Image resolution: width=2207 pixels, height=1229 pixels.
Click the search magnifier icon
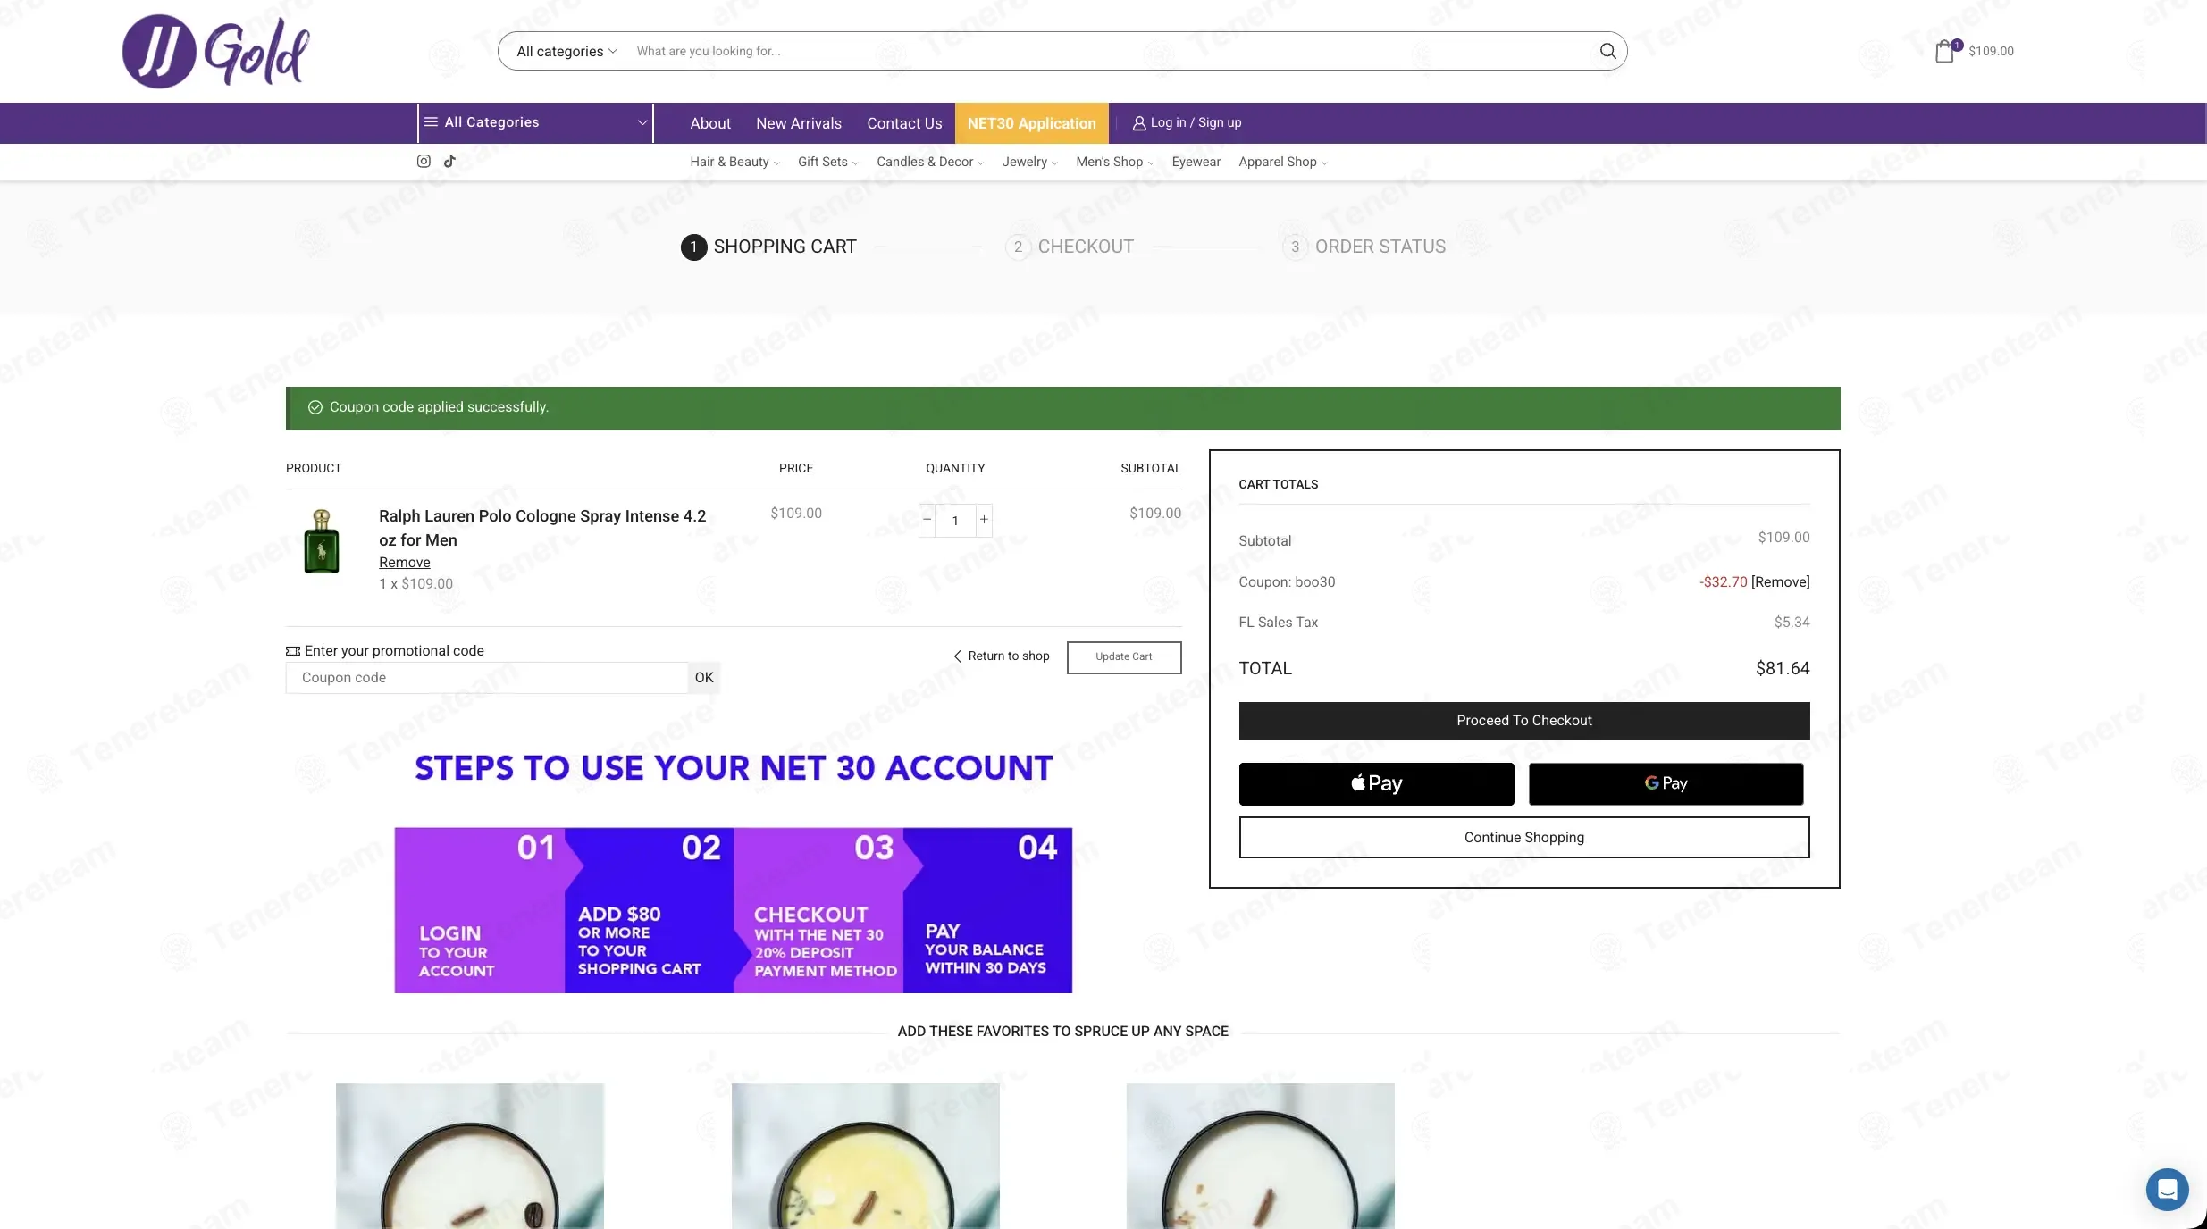1607,51
